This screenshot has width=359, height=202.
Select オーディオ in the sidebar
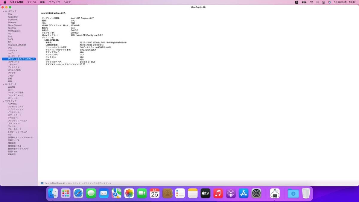(x=13, y=51)
